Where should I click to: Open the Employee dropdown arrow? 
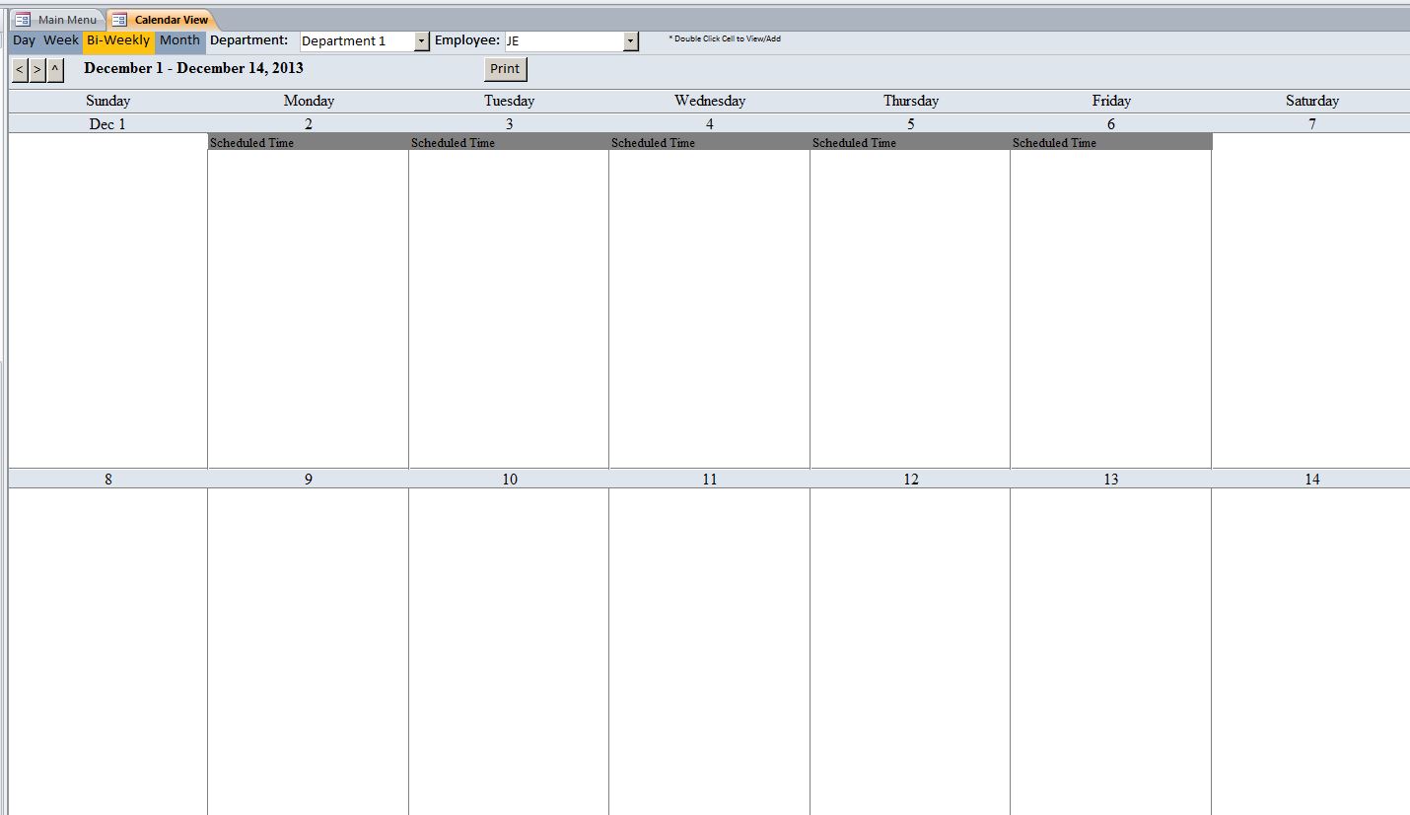[629, 40]
